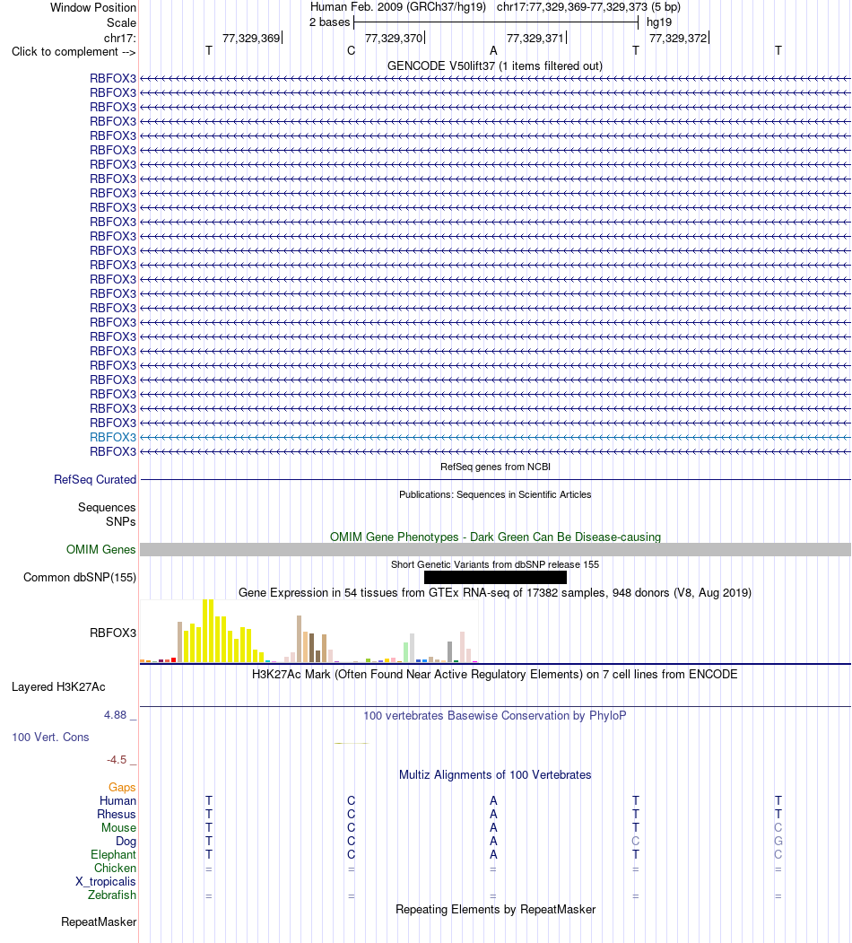
Task: Click the 'RefSeq Curated' track label
Action: click(95, 479)
